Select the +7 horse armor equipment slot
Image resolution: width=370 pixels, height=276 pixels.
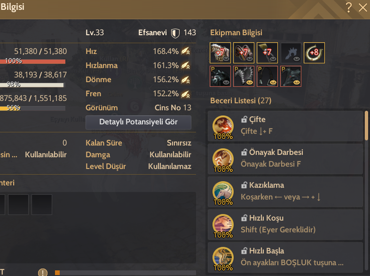[220, 53]
